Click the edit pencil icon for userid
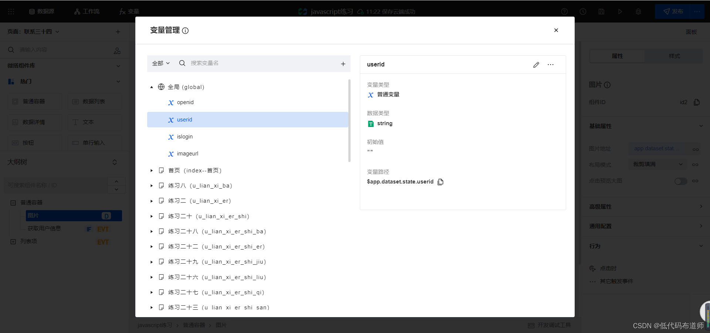Viewport: 710px width, 333px height. coord(536,65)
